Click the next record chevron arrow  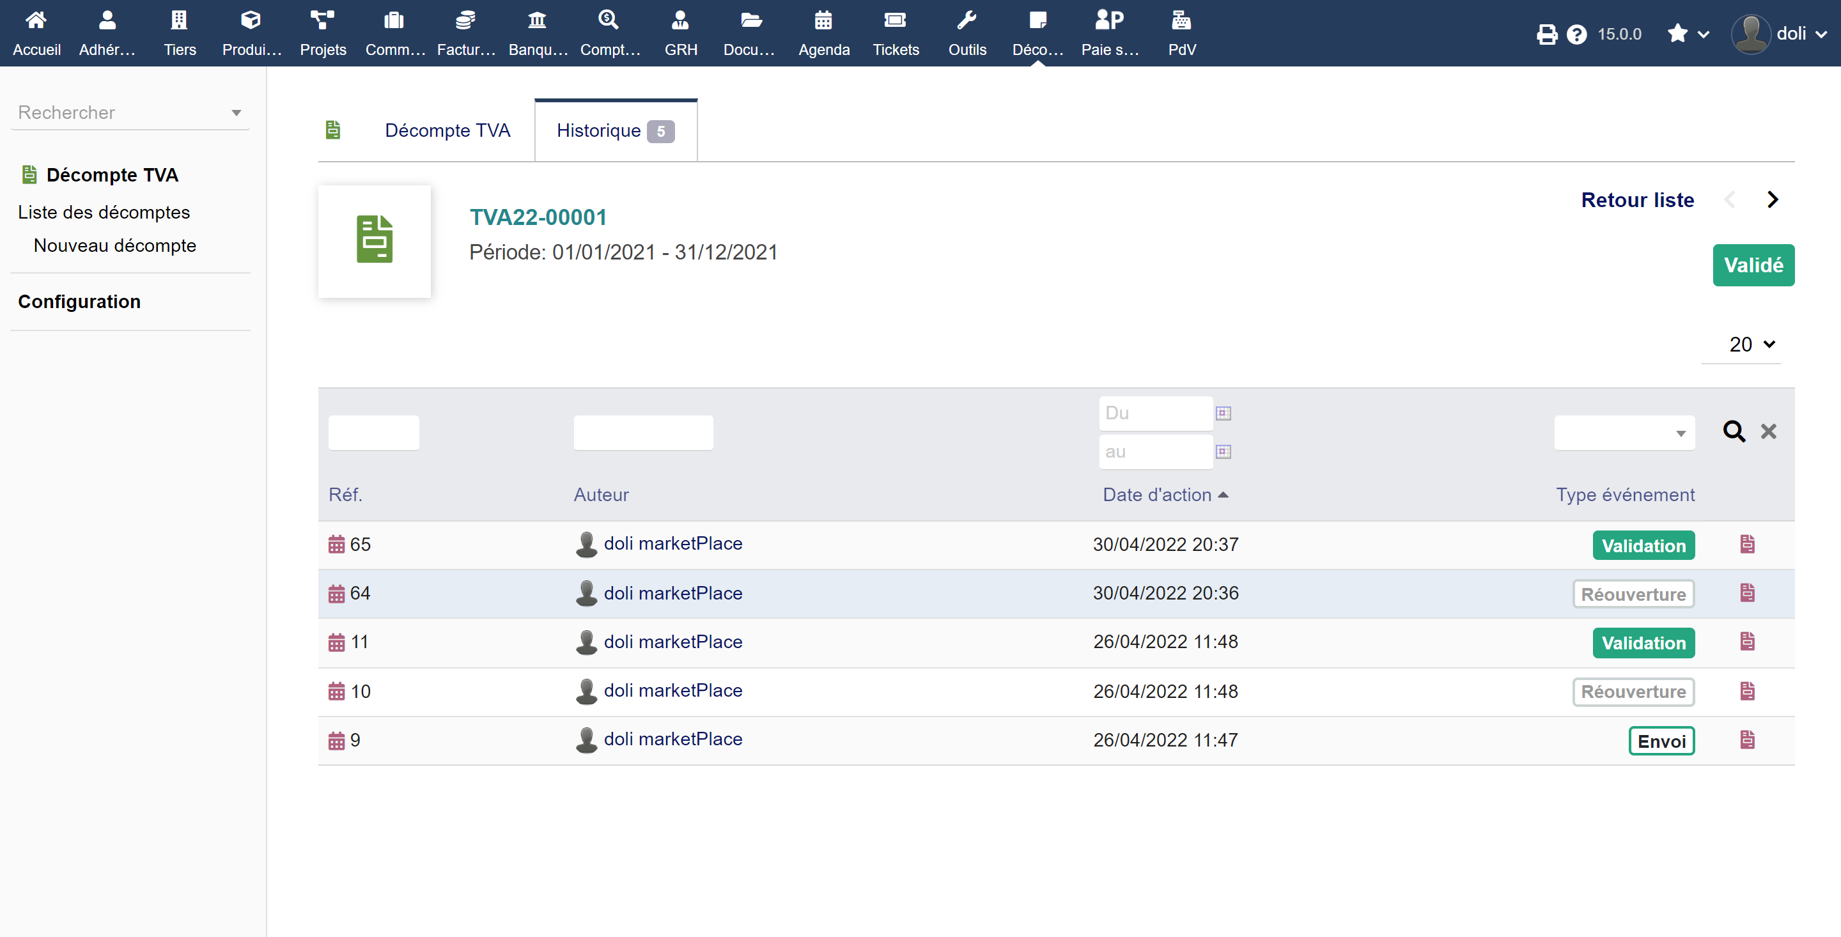pyautogui.click(x=1773, y=199)
